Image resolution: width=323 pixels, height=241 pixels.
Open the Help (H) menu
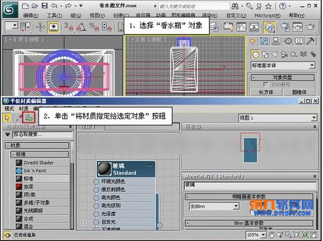tap(297, 15)
